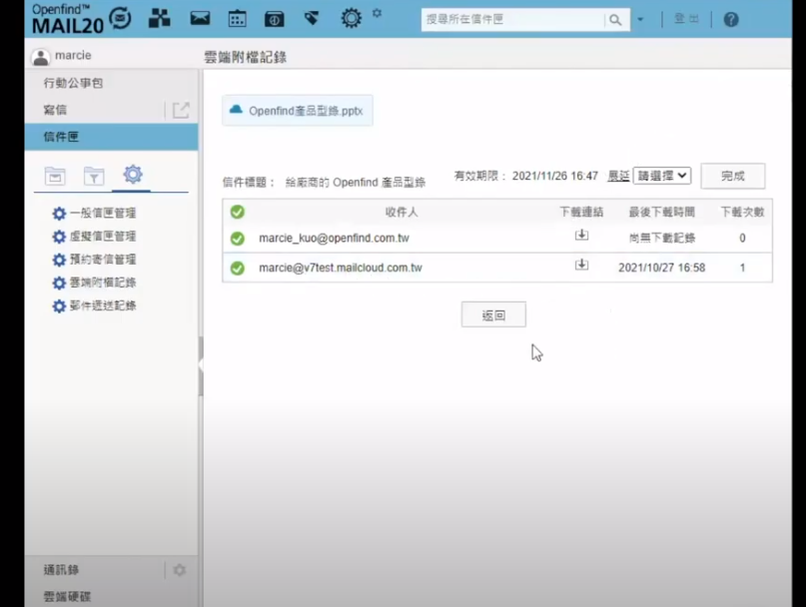Click the green check next to marcie_kuo@openfind.com.tw

[x=237, y=239]
